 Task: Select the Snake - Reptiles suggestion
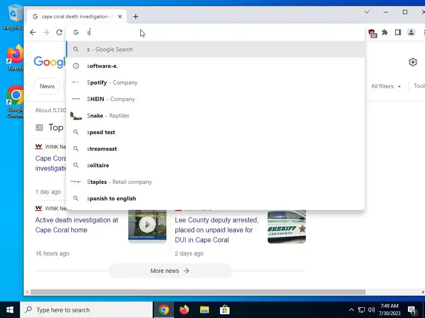215,116
